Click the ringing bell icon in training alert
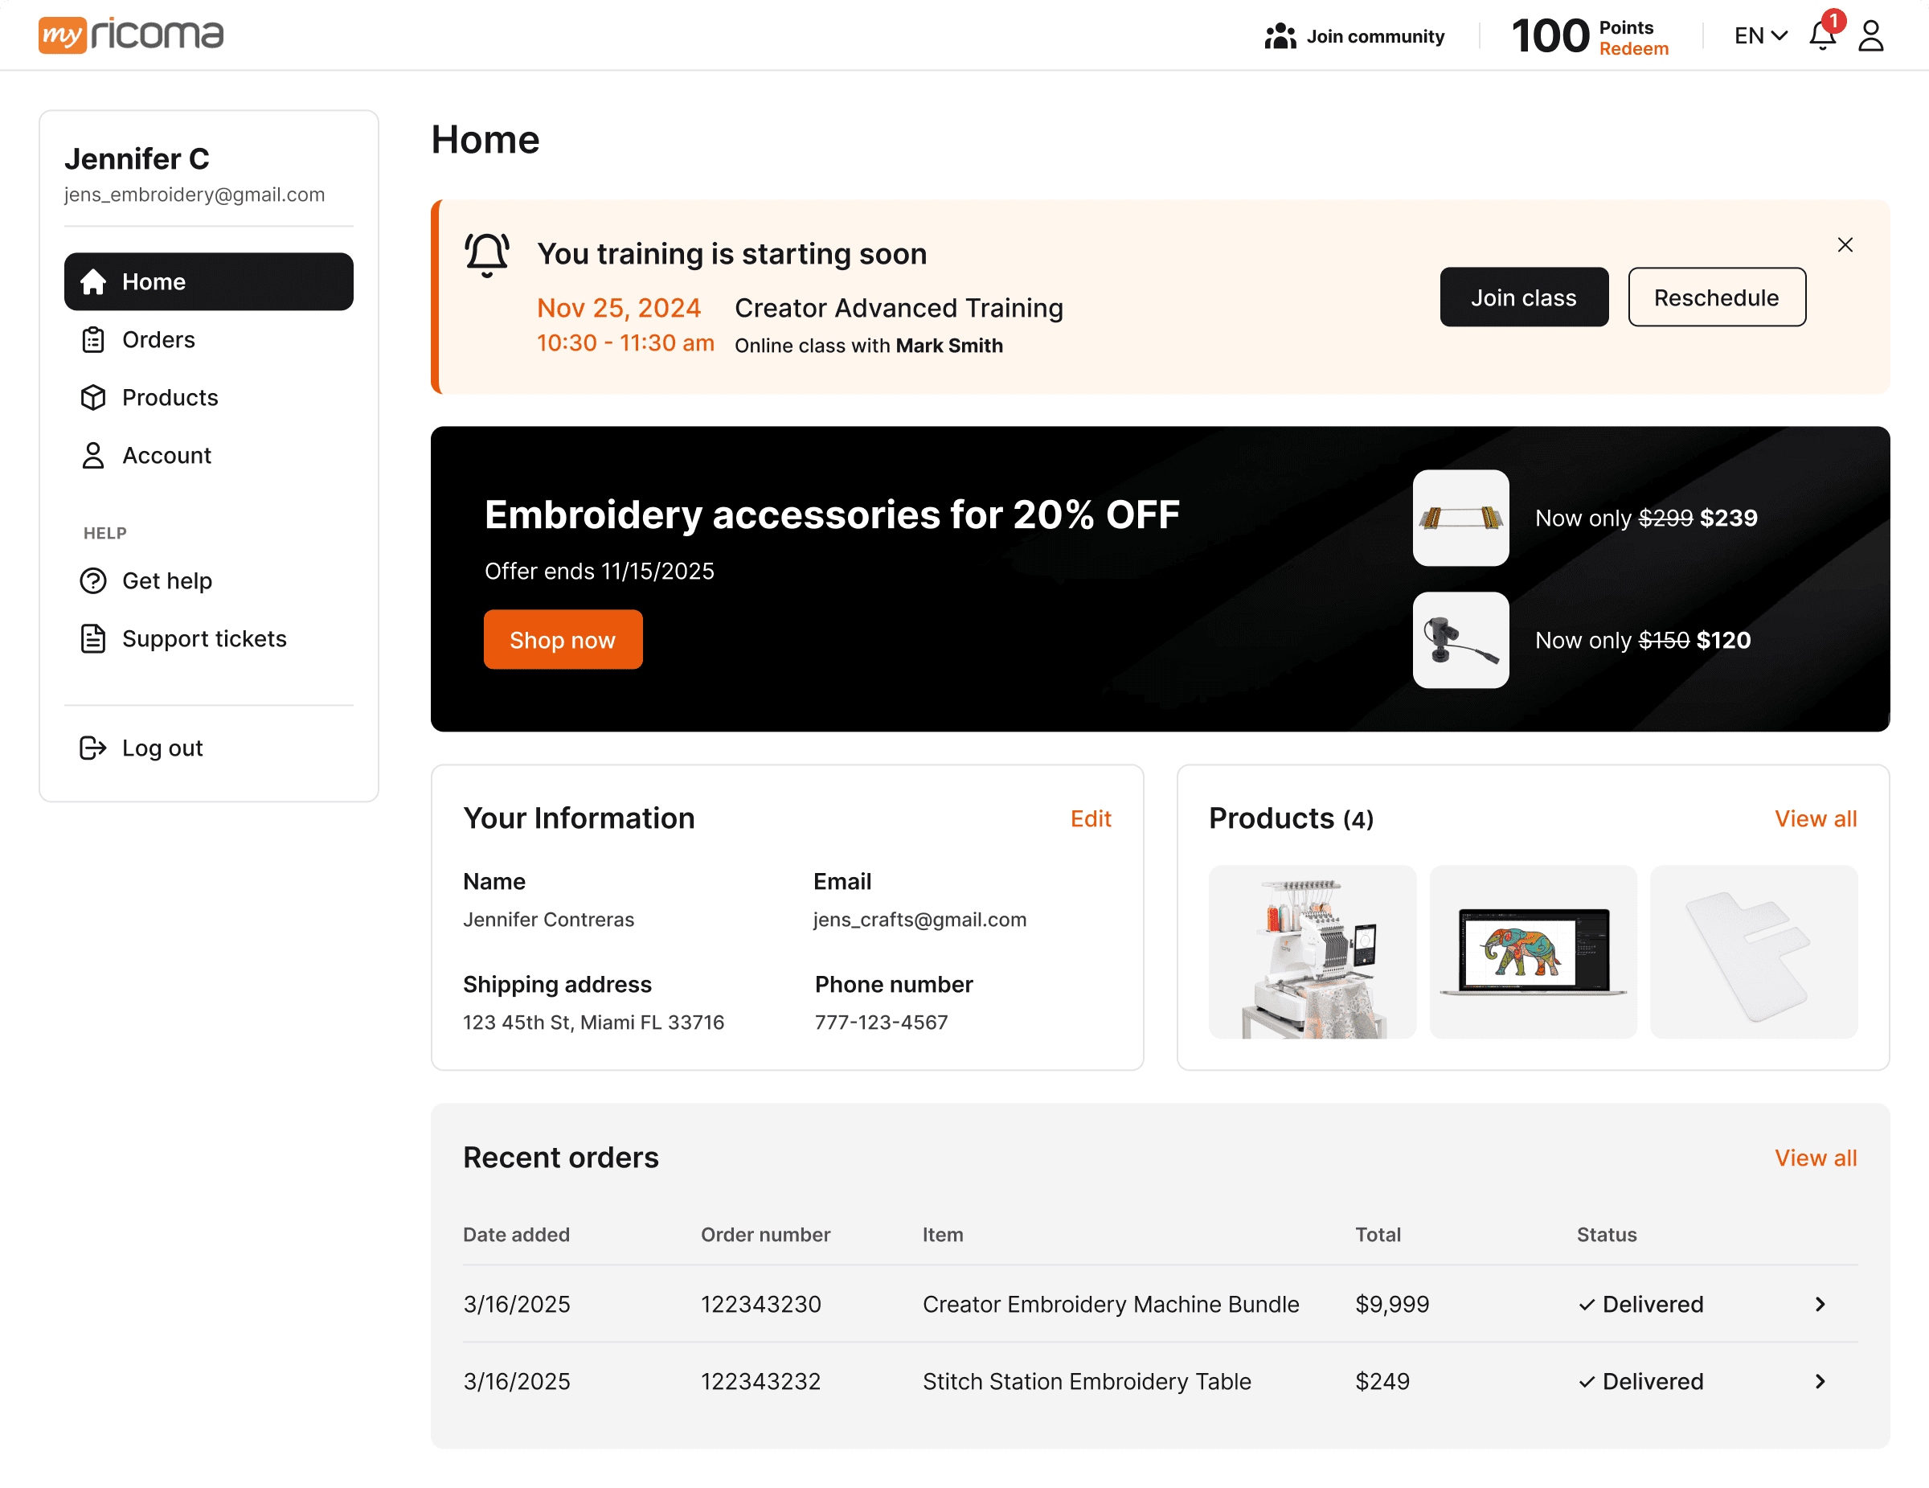Image resolution: width=1929 pixels, height=1488 pixels. click(486, 255)
